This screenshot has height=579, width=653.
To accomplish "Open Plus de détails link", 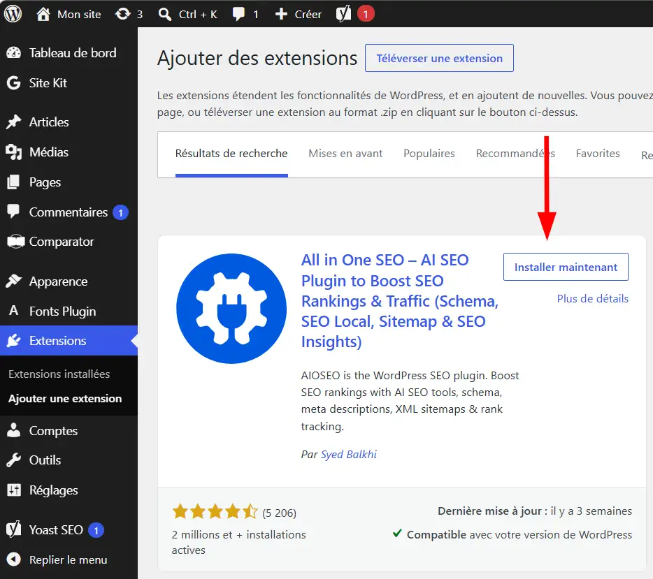I will click(x=593, y=299).
